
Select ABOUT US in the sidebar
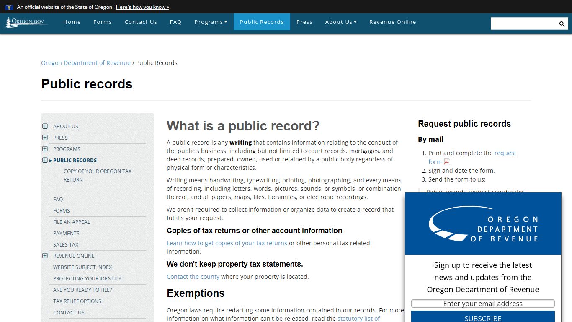pyautogui.click(x=66, y=126)
